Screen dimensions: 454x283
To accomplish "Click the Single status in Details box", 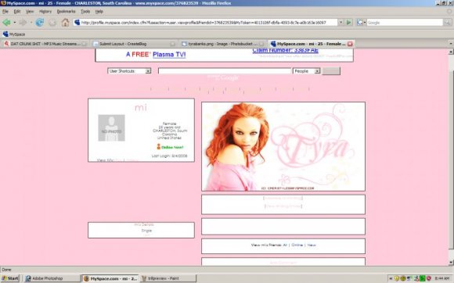I will 146,231.
